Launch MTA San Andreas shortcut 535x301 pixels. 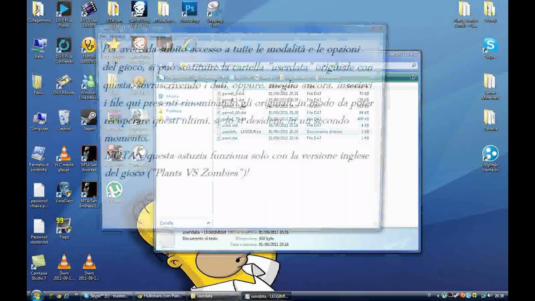point(89,159)
